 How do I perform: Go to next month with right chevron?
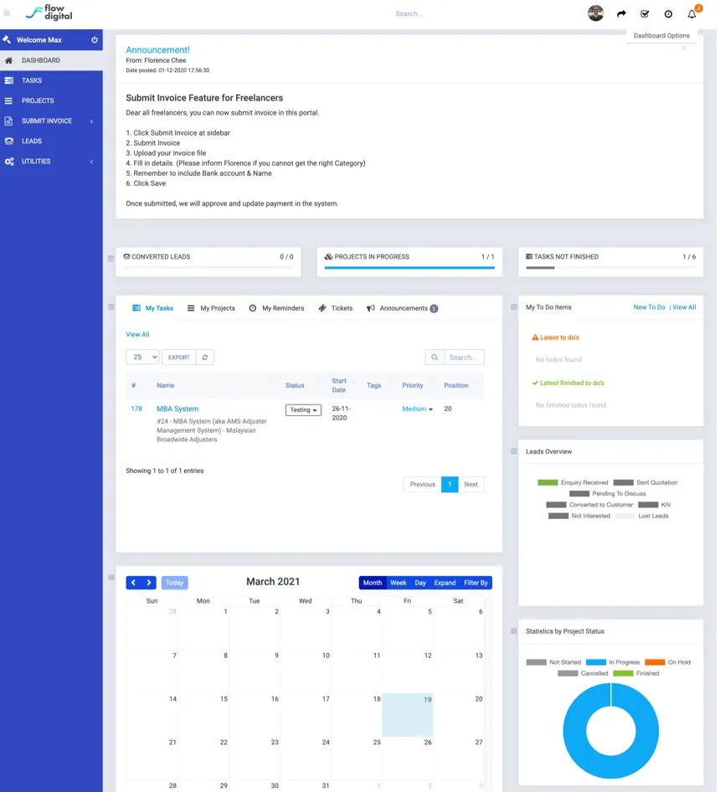tap(148, 583)
